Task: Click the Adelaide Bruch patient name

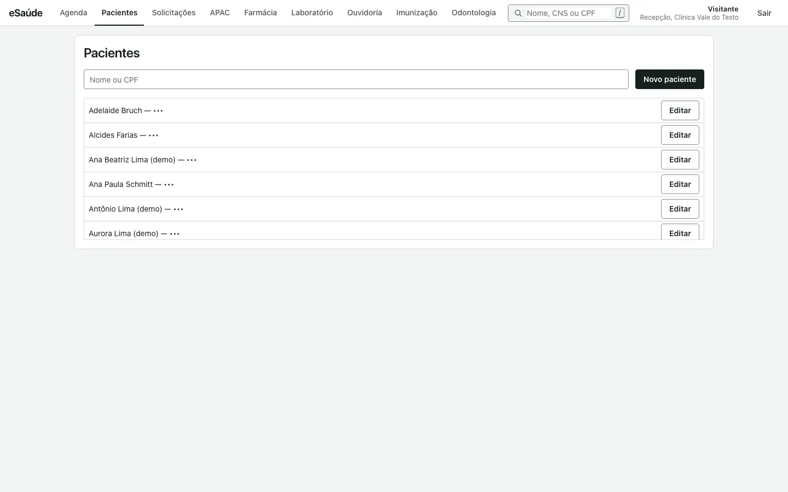Action: (115, 110)
